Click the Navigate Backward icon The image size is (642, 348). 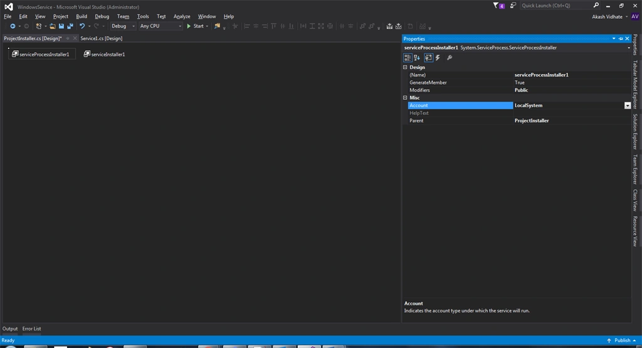coord(13,26)
